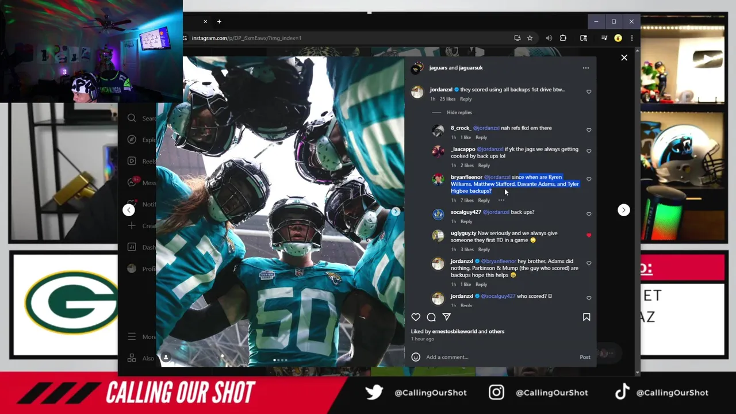View others who liked the post

coord(496,331)
